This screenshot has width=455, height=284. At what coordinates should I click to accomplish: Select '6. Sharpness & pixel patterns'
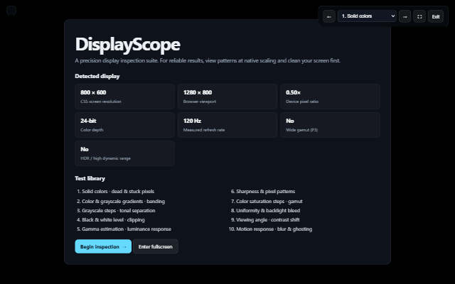[263, 192]
